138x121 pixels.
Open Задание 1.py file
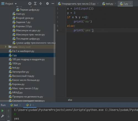coord(22,22)
